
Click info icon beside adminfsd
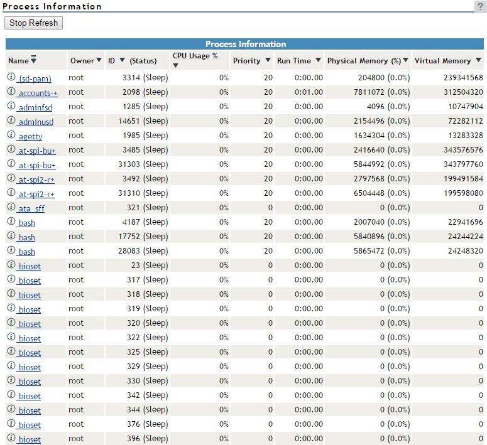tap(11, 106)
